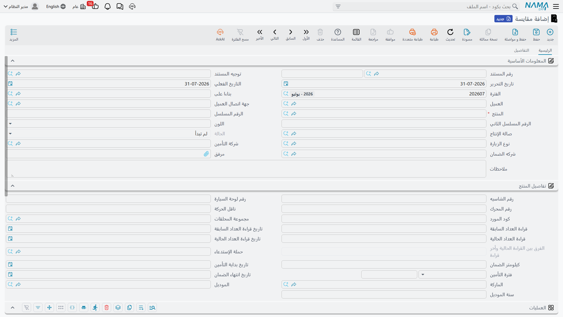Click the تحديث (refresh) toolbar icon
This screenshot has width=563, height=317.
(x=450, y=35)
